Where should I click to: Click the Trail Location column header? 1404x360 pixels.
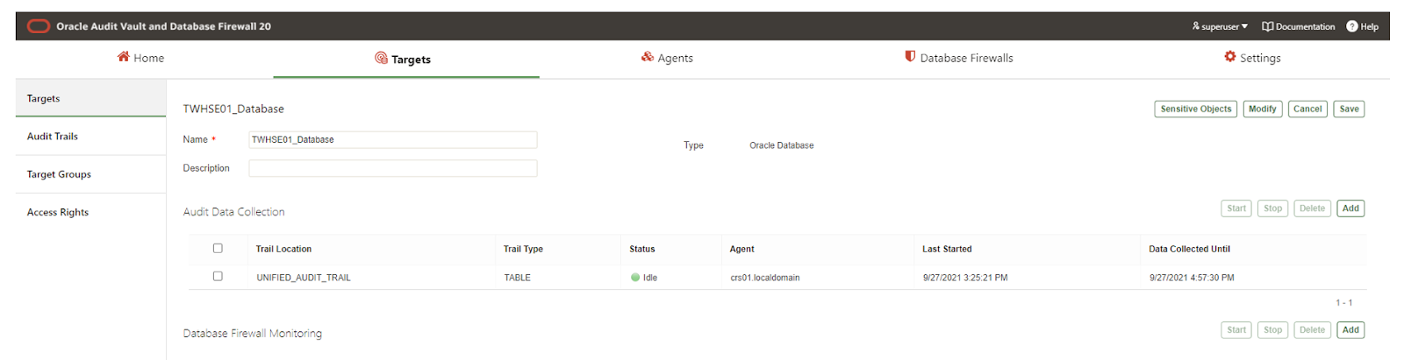point(283,249)
